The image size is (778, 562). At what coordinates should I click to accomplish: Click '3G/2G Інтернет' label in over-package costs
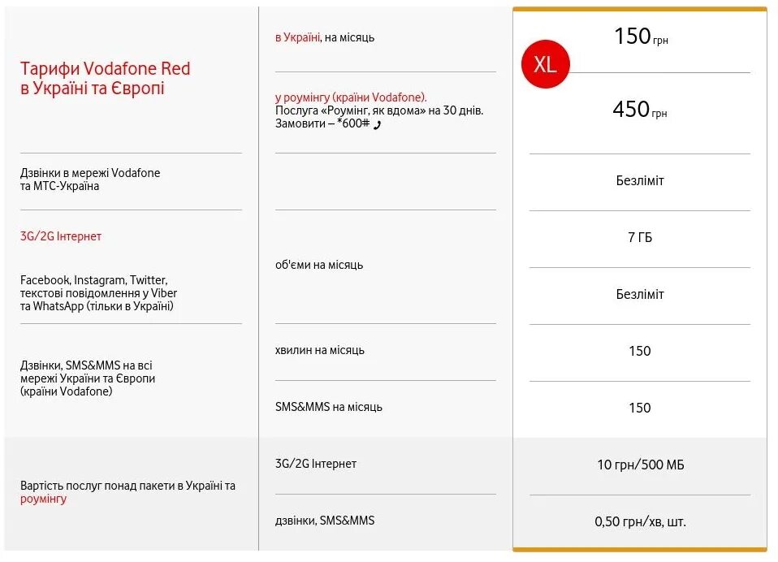[316, 464]
